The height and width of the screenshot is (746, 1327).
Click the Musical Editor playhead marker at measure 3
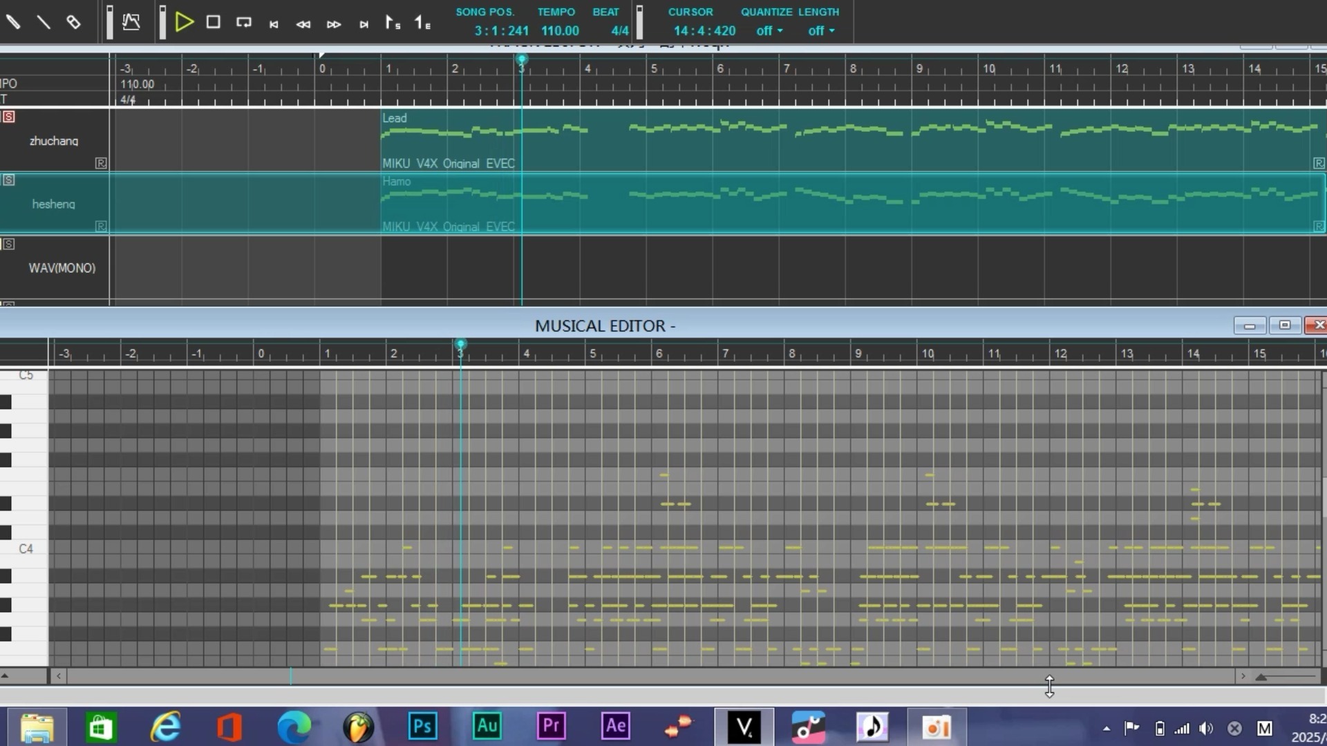[460, 344]
